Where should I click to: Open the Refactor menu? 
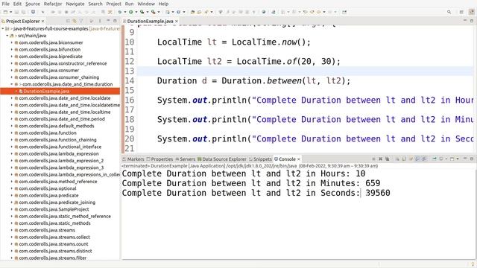point(53,4)
